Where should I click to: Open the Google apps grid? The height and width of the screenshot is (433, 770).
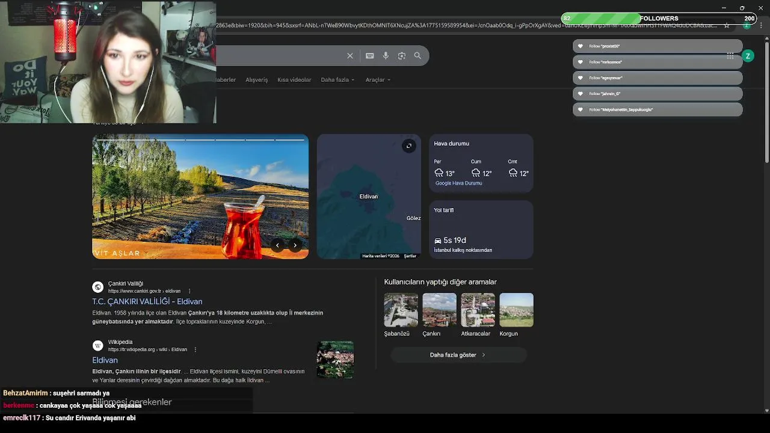[x=730, y=55]
